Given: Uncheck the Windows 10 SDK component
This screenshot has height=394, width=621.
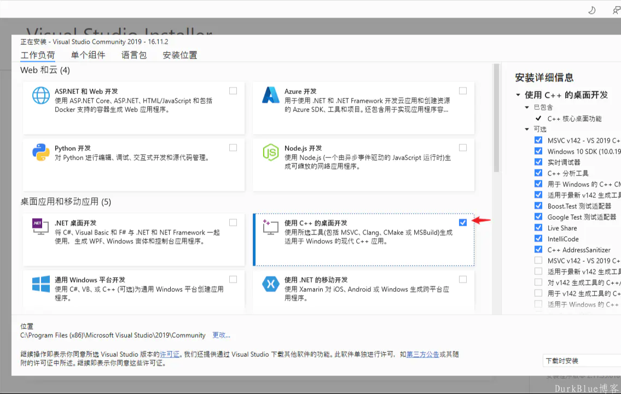Looking at the screenshot, I should [x=538, y=151].
